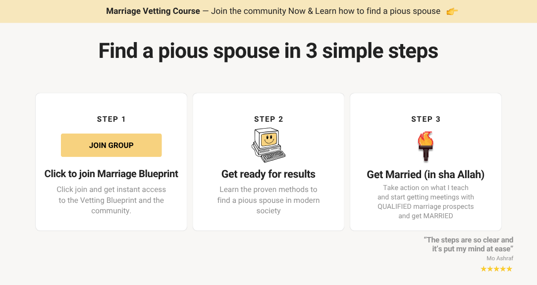Viewport: 537px width, 285px height.
Task: Click the smiley computer icon
Action: pos(268,145)
